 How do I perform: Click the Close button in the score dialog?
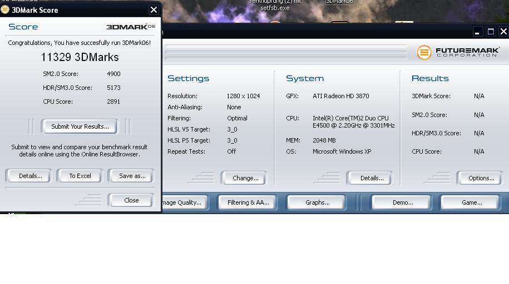click(131, 200)
